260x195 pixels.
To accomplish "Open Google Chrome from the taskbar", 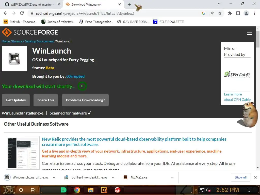I will [77, 190].
